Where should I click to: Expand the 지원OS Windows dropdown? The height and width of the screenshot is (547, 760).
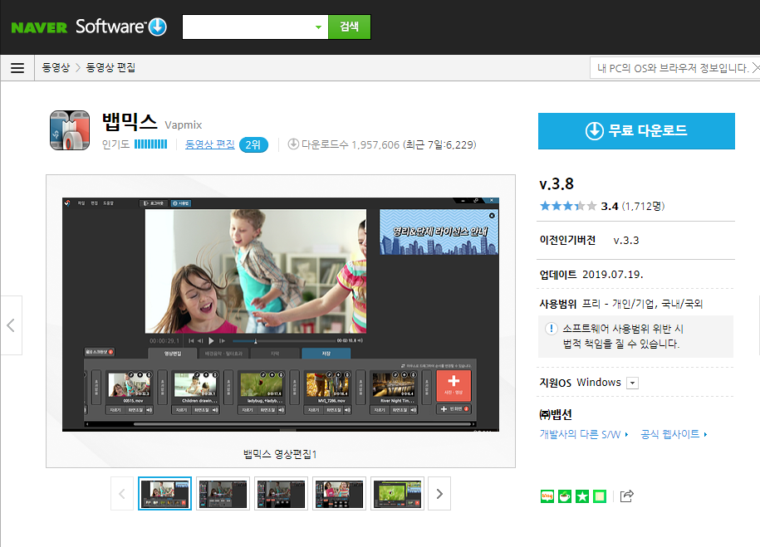tap(632, 383)
